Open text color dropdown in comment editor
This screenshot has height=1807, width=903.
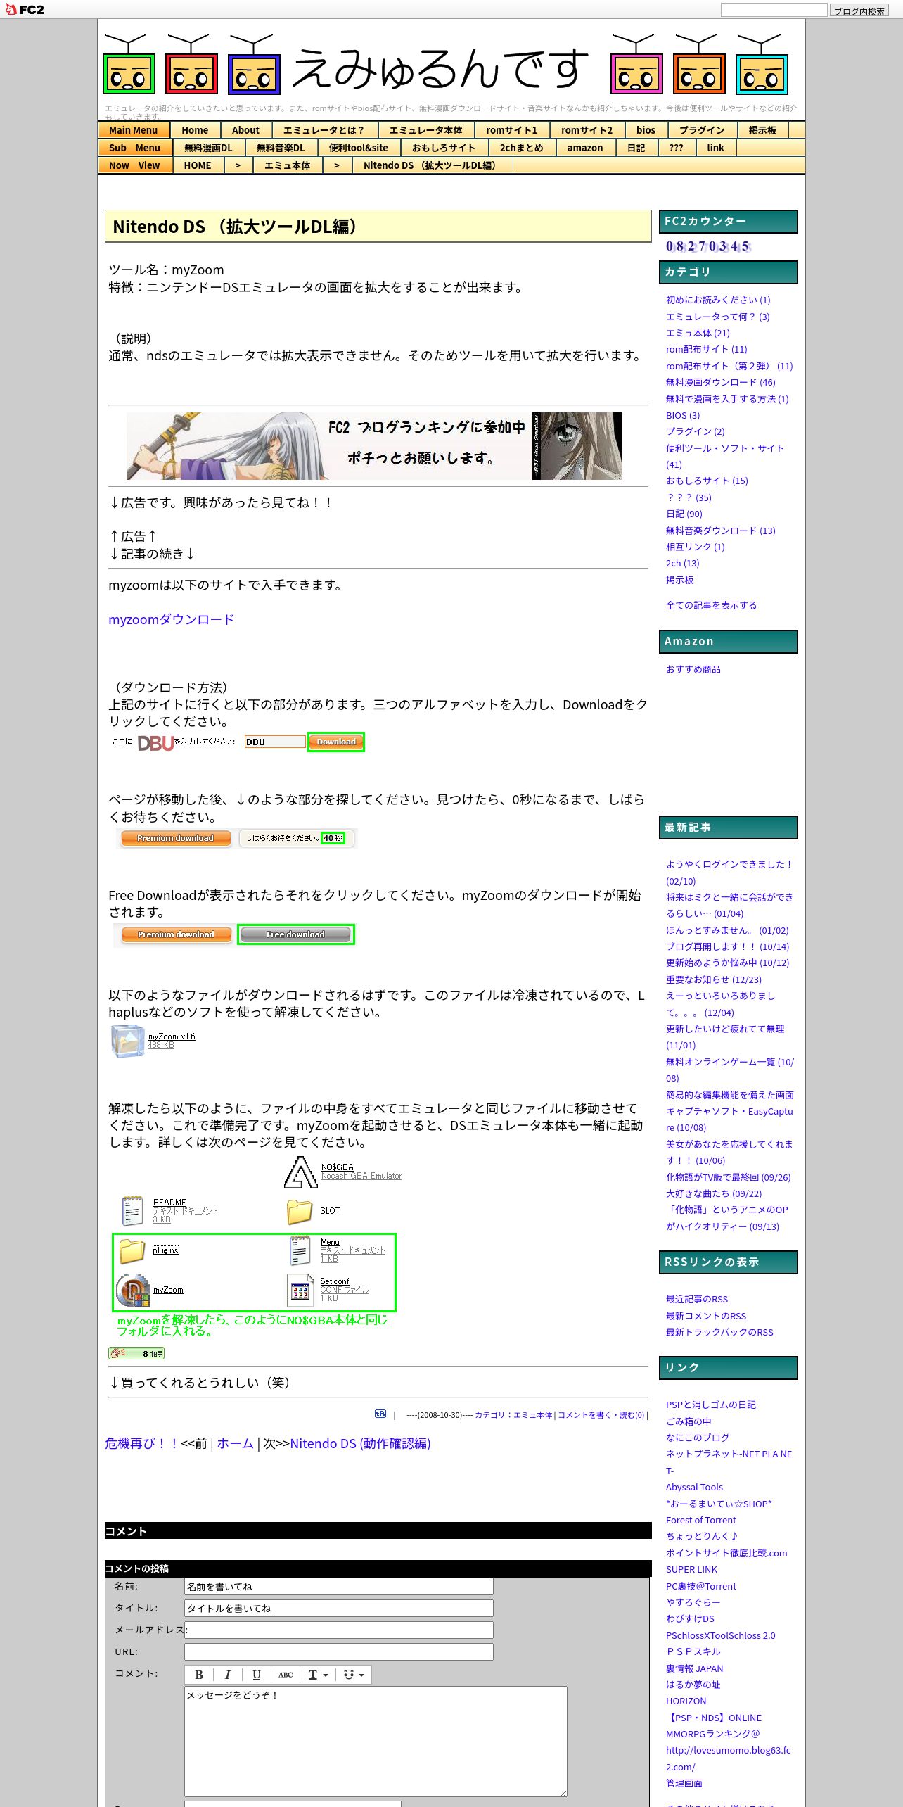click(x=318, y=1674)
